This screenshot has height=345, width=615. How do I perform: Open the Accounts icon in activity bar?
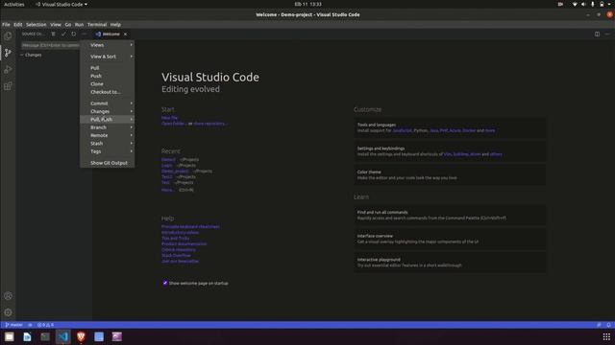click(8, 296)
